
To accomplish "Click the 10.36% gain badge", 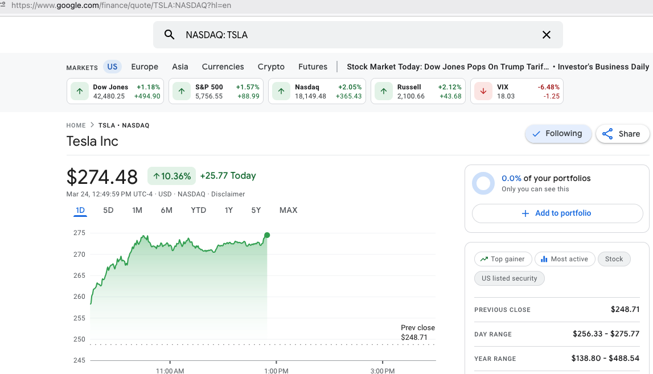I will [x=172, y=176].
